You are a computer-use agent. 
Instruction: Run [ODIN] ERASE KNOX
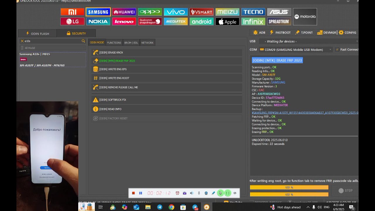pos(167,52)
